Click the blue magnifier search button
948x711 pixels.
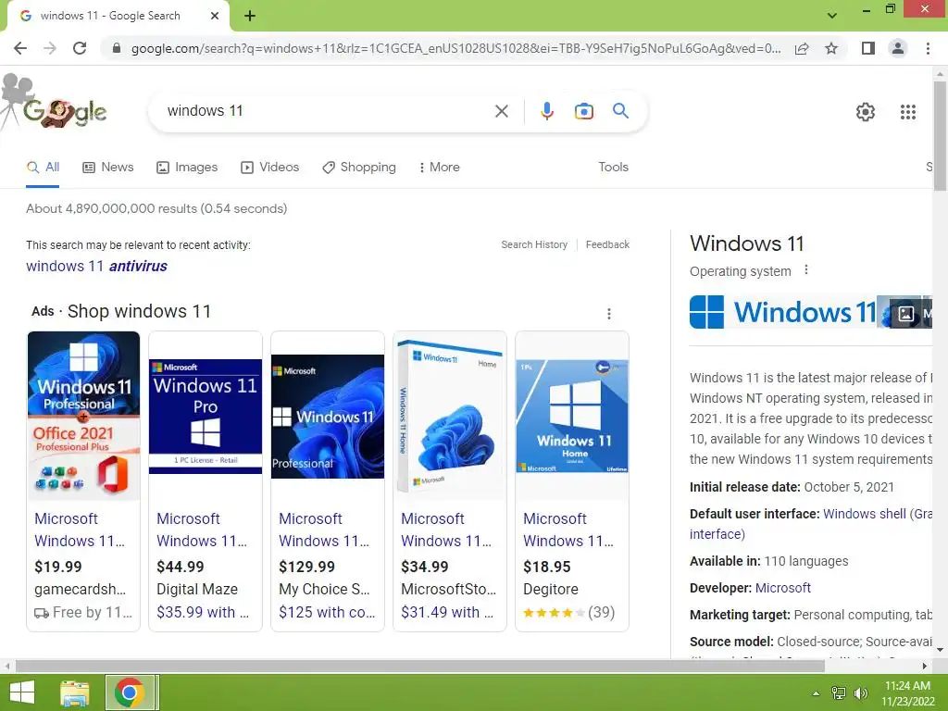tap(620, 111)
